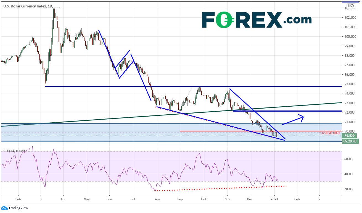
Task: Click the 05:20:48 countdown timer label
Action: click(350, 141)
